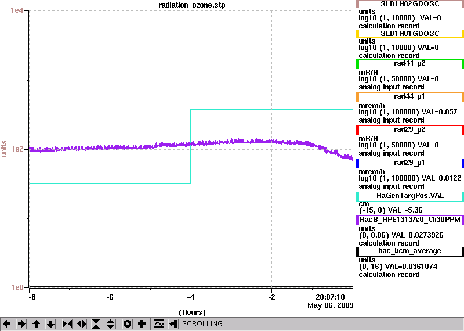Screen dimensions: 464x331
Task: Click the horizontal zoom-out (outward arrows) icon
Action: point(82,324)
